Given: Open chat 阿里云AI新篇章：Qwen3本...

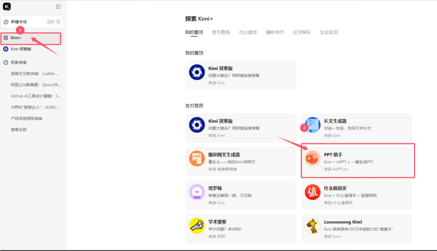Looking at the screenshot, I should pos(36,85).
